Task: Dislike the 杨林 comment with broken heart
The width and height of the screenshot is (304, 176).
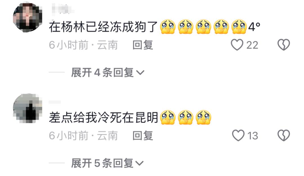Action: pos(284,45)
